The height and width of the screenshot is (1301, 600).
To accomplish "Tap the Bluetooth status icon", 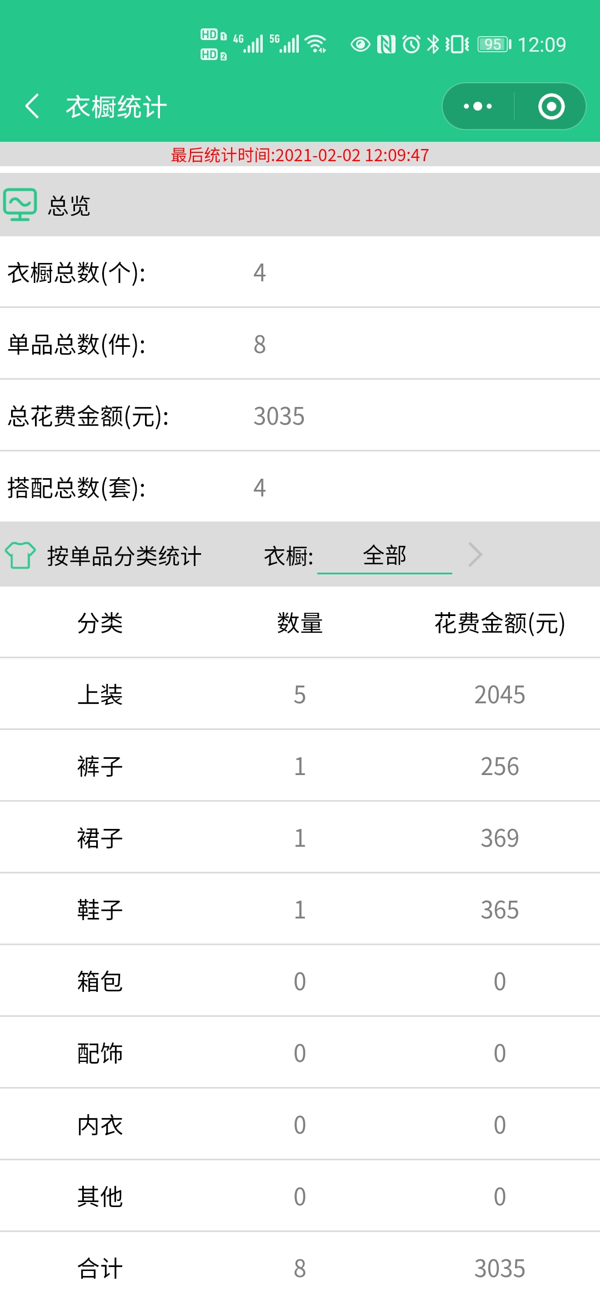I will [x=433, y=44].
